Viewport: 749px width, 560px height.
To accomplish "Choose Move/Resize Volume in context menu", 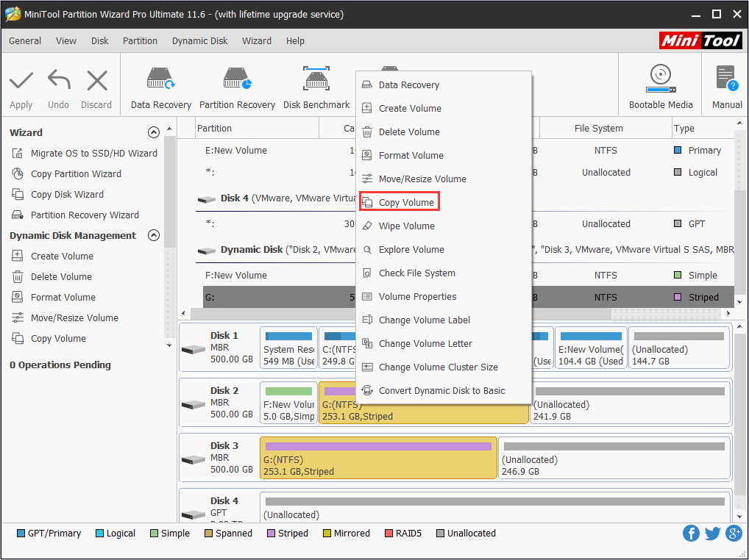I will point(444,179).
